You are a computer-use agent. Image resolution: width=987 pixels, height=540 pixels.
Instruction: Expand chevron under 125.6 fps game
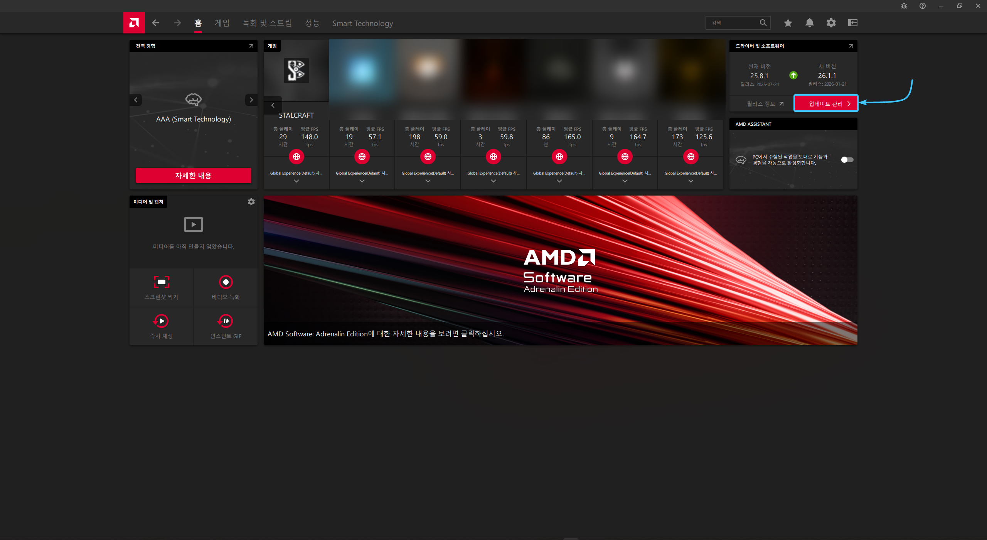[691, 181]
